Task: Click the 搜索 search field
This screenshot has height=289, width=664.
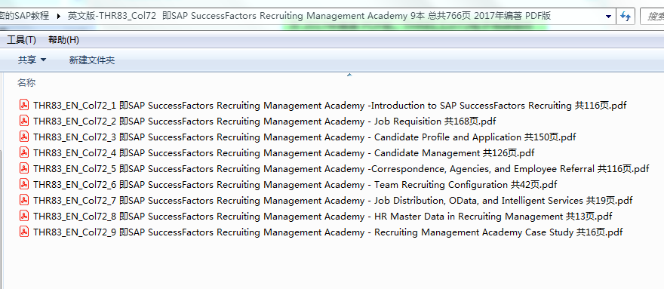Action: point(652,17)
